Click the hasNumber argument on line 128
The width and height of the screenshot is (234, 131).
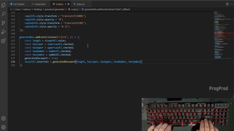pos(120,61)
